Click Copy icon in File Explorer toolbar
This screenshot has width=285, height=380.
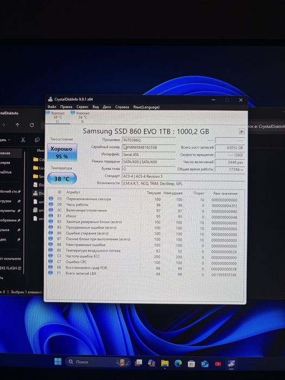37,140
